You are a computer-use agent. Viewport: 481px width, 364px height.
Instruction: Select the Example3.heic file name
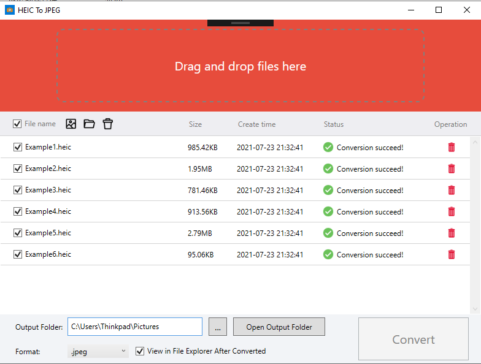48,190
